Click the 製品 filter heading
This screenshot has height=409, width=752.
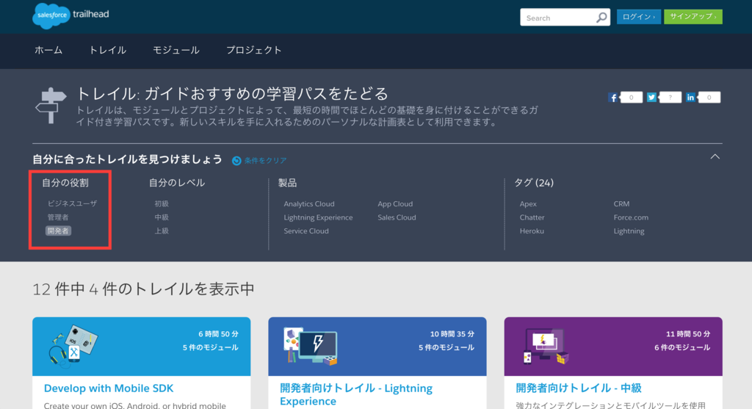pos(287,183)
